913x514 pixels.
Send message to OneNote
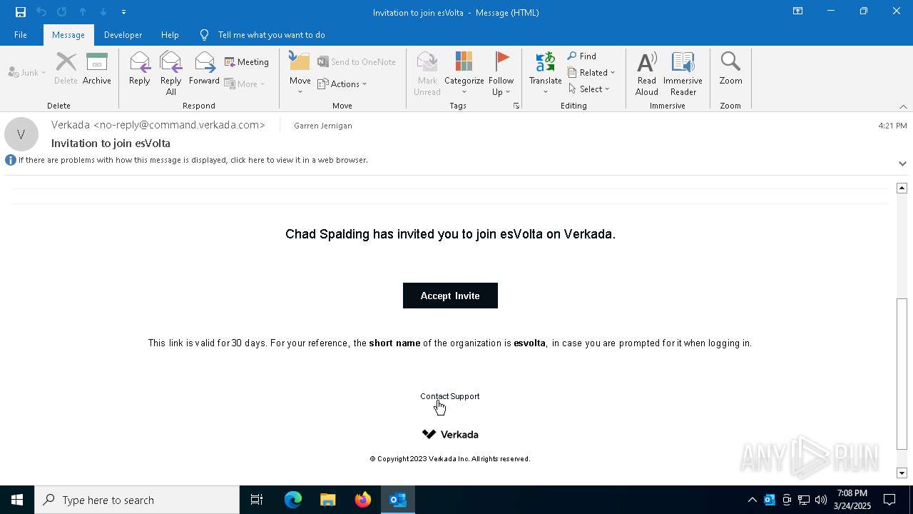[x=357, y=62]
